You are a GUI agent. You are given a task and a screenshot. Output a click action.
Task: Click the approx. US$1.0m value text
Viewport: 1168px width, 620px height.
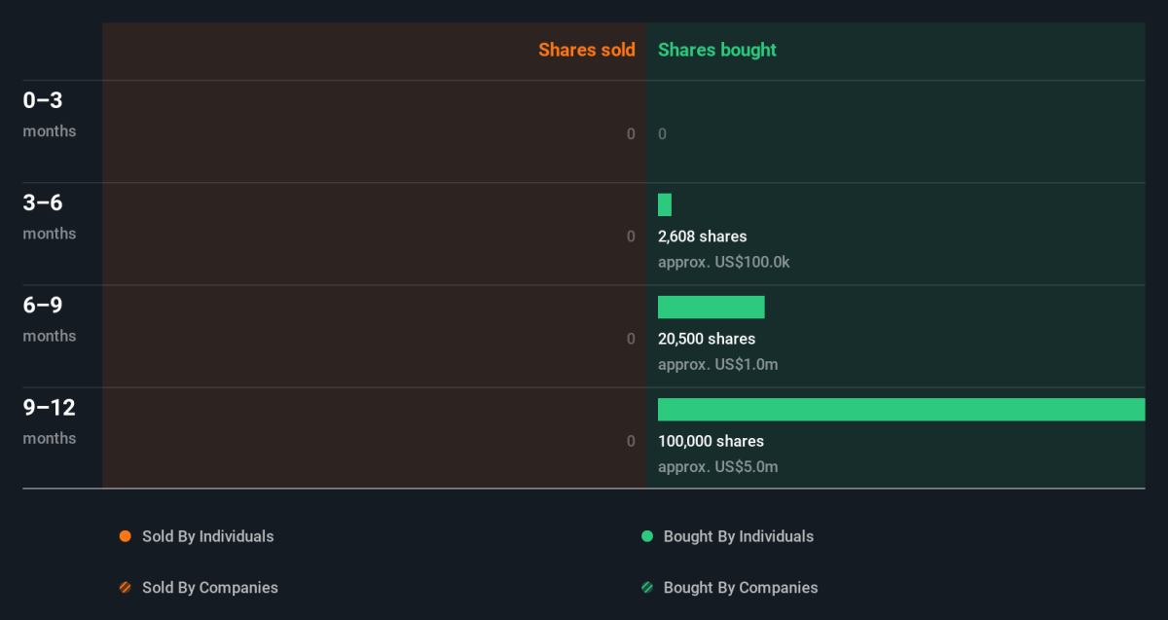click(x=717, y=365)
